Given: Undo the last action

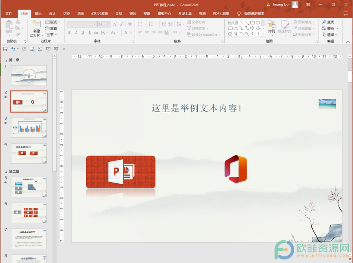Looking at the screenshot, I should 13,49.
